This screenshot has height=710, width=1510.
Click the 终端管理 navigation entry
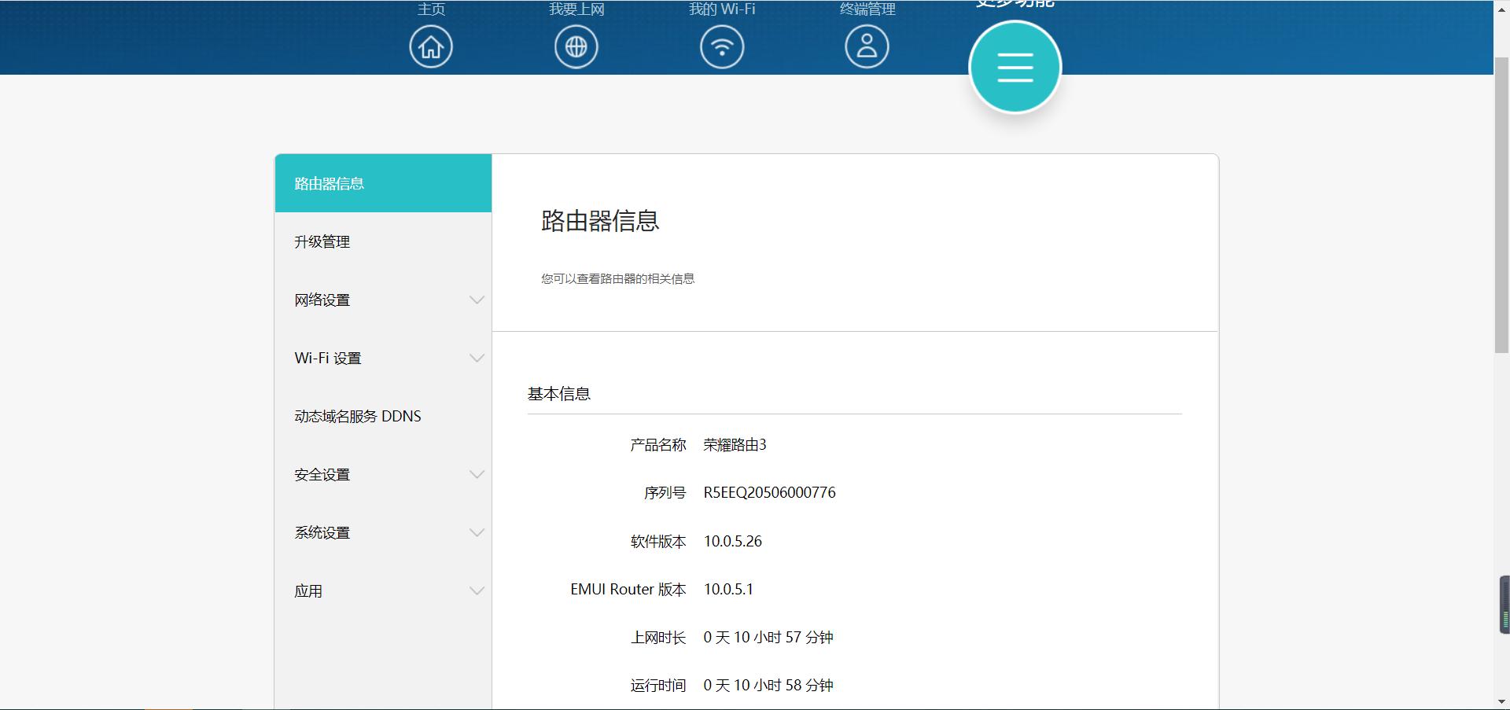(867, 9)
